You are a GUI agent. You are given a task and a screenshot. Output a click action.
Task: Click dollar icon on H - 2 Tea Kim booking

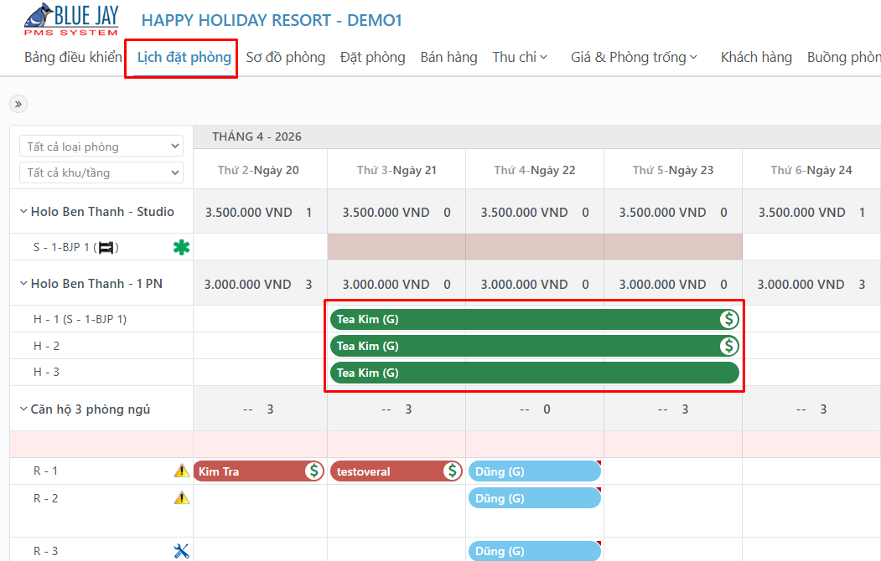pos(728,346)
